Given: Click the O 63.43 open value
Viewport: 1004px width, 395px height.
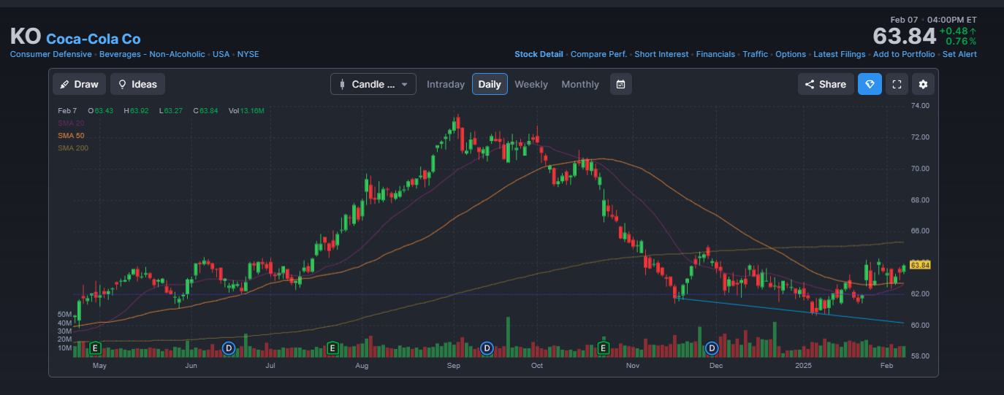Looking at the screenshot, I should [x=101, y=110].
